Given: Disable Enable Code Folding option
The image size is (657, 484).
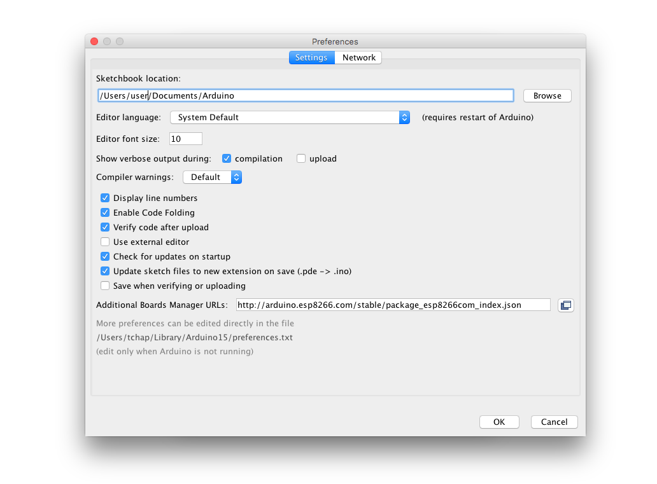Looking at the screenshot, I should tap(105, 212).
